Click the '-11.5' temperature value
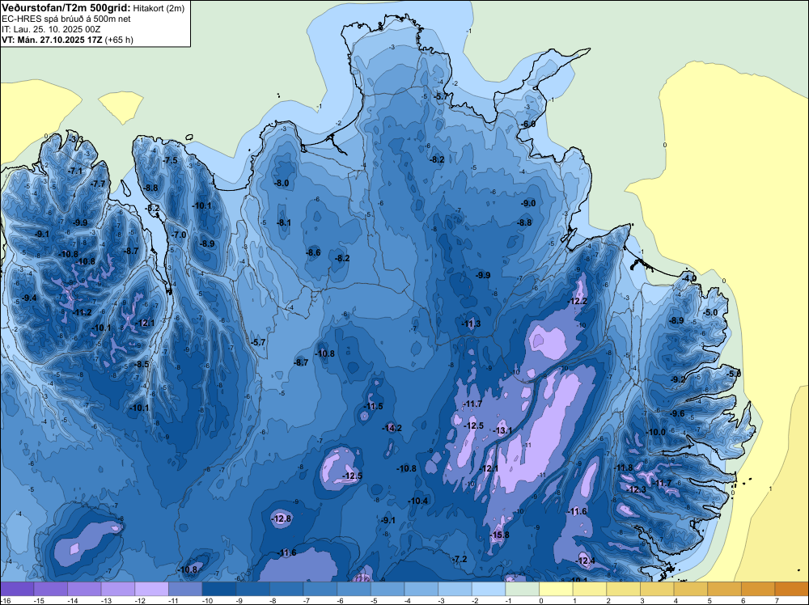This screenshot has height=605, width=809. [x=373, y=406]
